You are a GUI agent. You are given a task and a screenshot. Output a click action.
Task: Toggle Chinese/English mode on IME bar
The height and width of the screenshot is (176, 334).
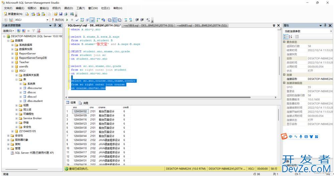291,137
